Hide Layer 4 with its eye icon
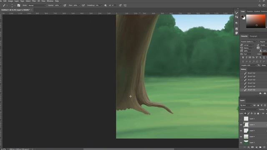Viewport: 267px width, 150px height. pos(241,137)
